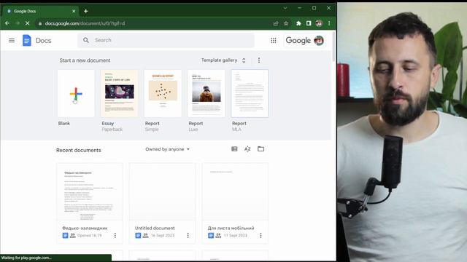Screen dimensions: 467x262
Task: Click the 'Start a new document' heading
Action: coord(85,60)
